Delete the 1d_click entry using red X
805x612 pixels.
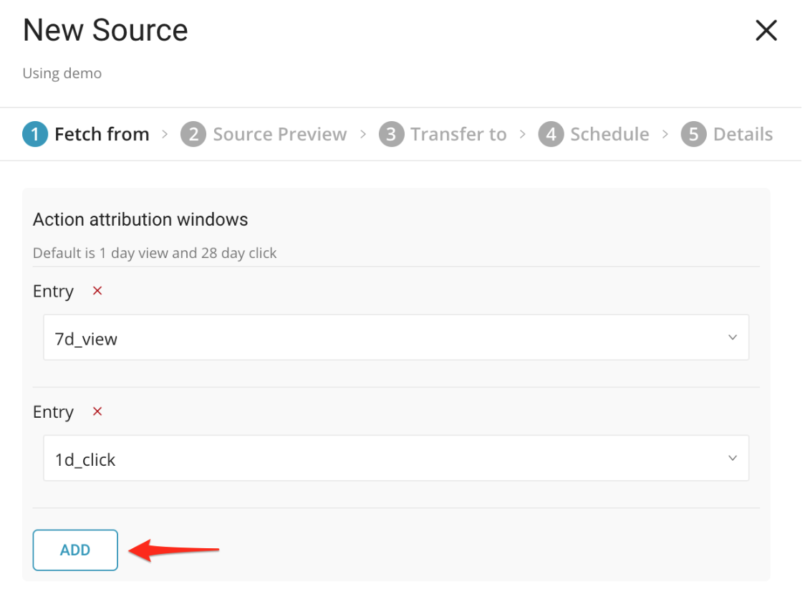pyautogui.click(x=98, y=411)
